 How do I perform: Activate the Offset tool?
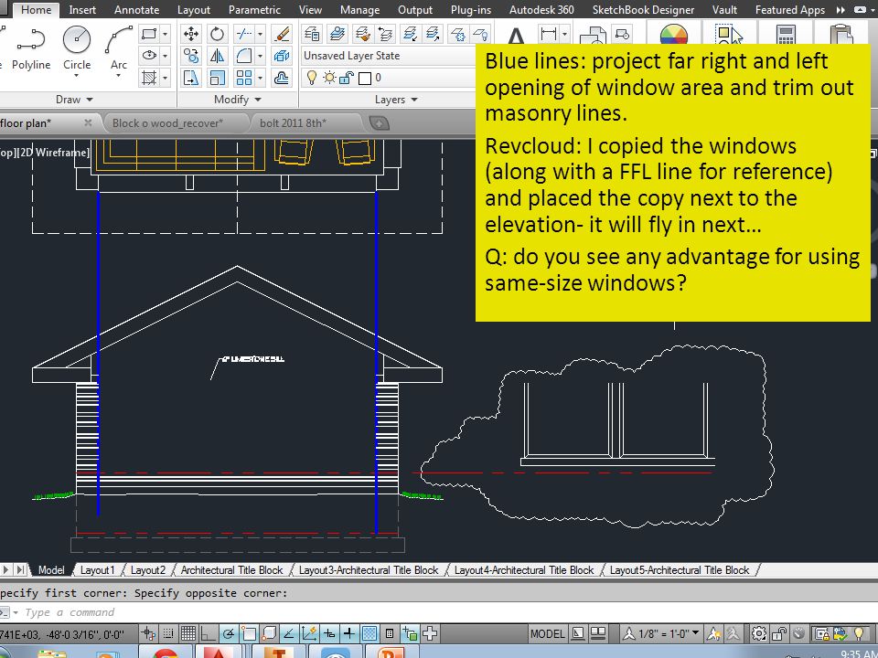pos(282,77)
